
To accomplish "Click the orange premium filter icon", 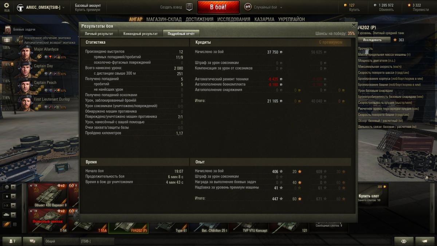I will (x=7, y=224).
